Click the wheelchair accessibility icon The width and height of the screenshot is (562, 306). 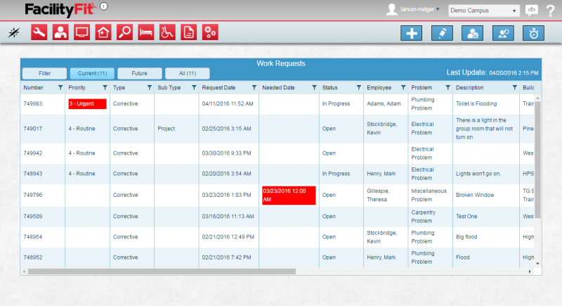[x=167, y=32]
